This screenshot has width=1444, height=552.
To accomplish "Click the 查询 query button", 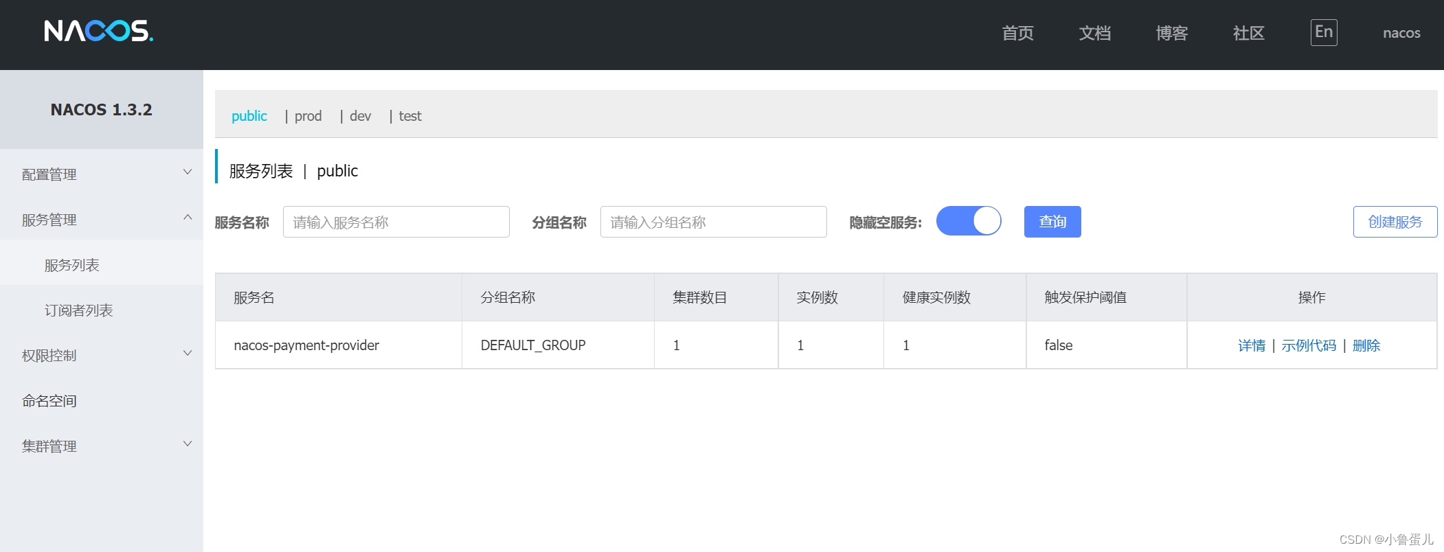I will [x=1052, y=222].
